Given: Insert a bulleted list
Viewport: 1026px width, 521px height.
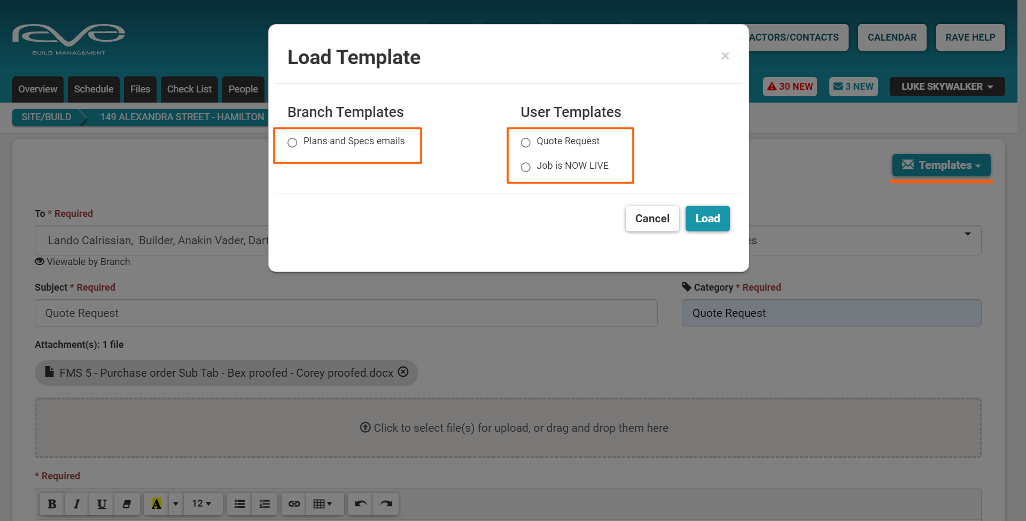Looking at the screenshot, I should [x=240, y=504].
